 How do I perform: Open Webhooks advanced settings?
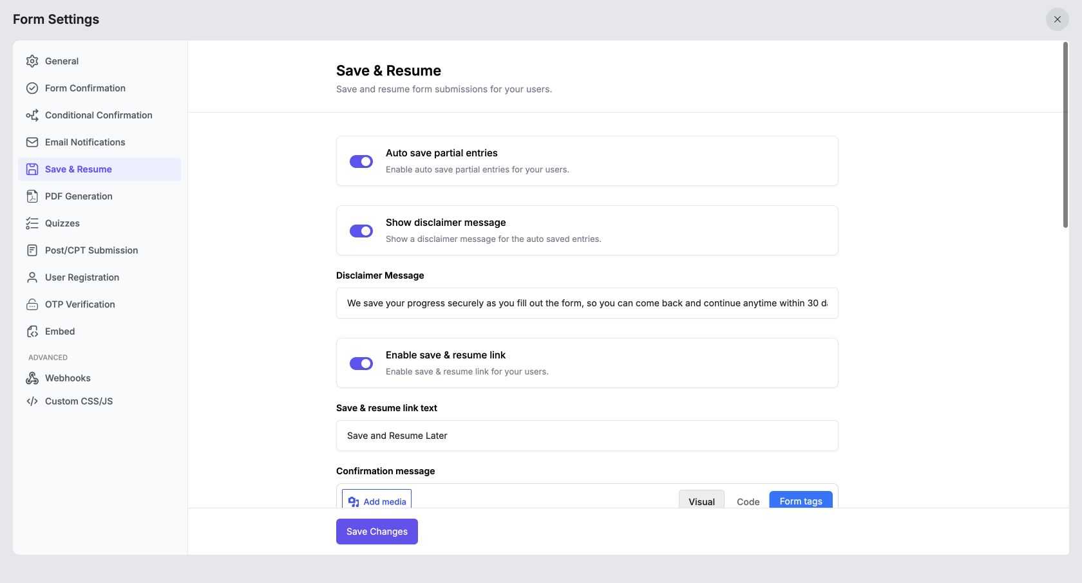coord(99,378)
